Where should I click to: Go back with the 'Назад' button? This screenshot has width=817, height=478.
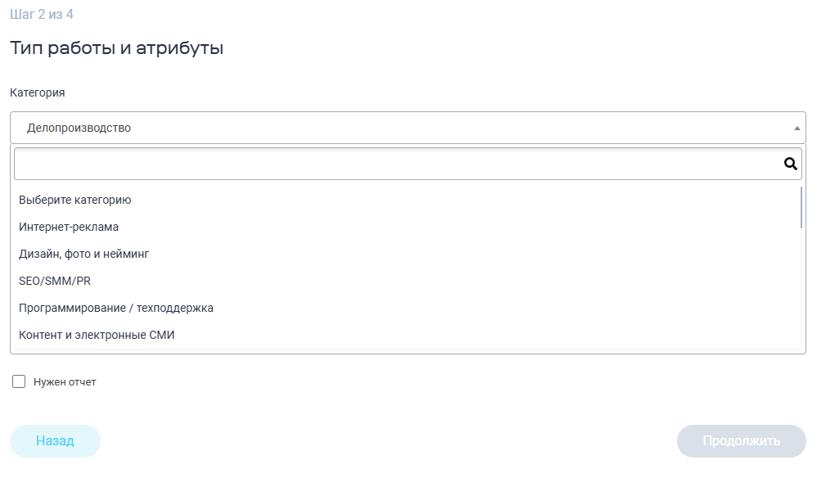55,441
